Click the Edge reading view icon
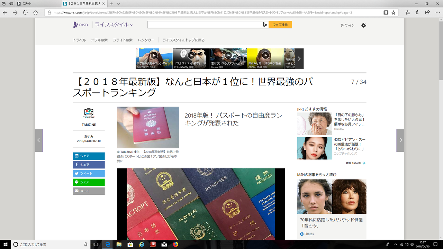The width and height of the screenshot is (443, 249). [386, 12]
